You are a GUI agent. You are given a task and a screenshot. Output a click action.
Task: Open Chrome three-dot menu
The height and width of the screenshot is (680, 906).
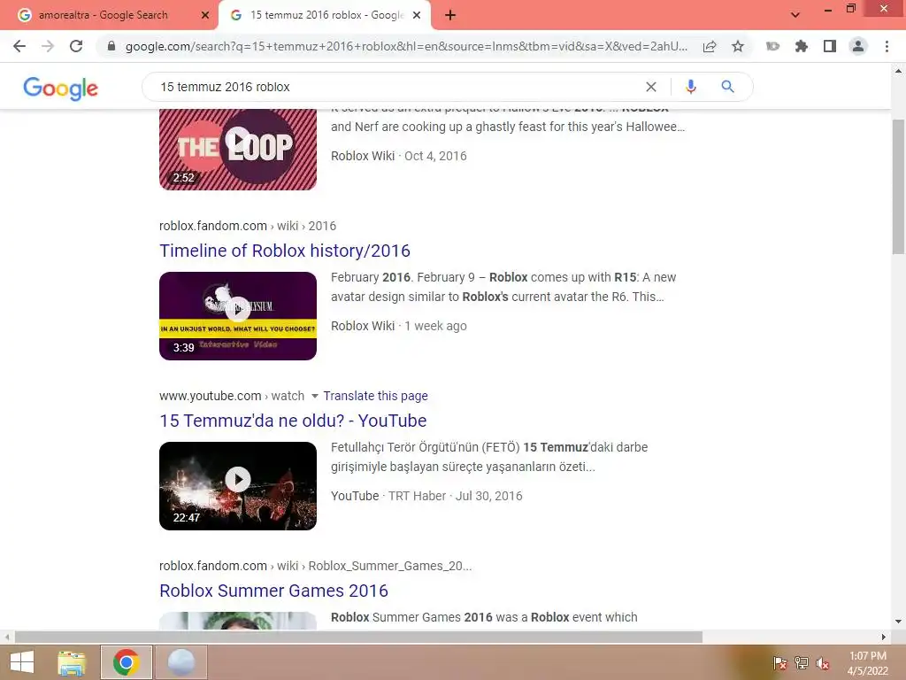[x=887, y=46]
